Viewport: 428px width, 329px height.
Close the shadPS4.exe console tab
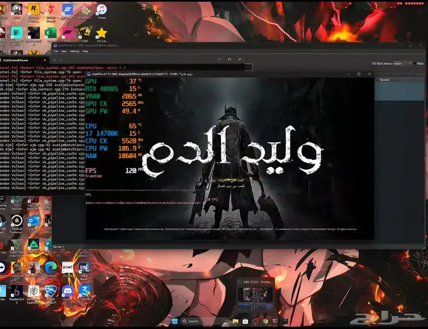(x=45, y=60)
